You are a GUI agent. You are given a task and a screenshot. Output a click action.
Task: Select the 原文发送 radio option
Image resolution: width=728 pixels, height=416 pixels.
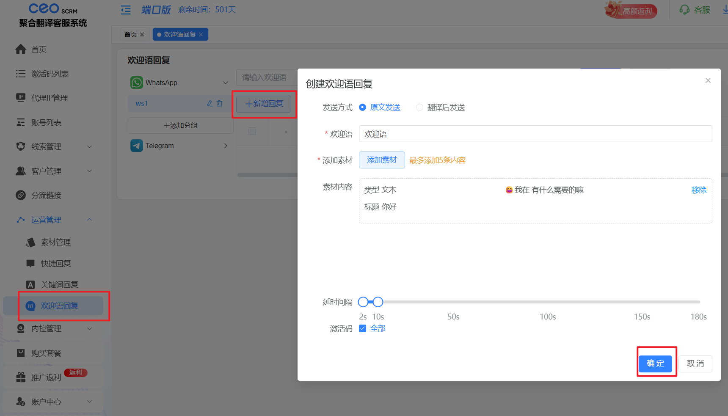pos(362,107)
